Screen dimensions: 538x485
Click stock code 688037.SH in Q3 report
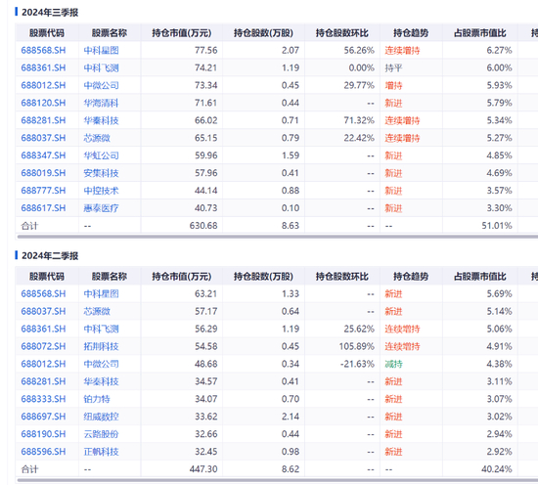(43, 138)
